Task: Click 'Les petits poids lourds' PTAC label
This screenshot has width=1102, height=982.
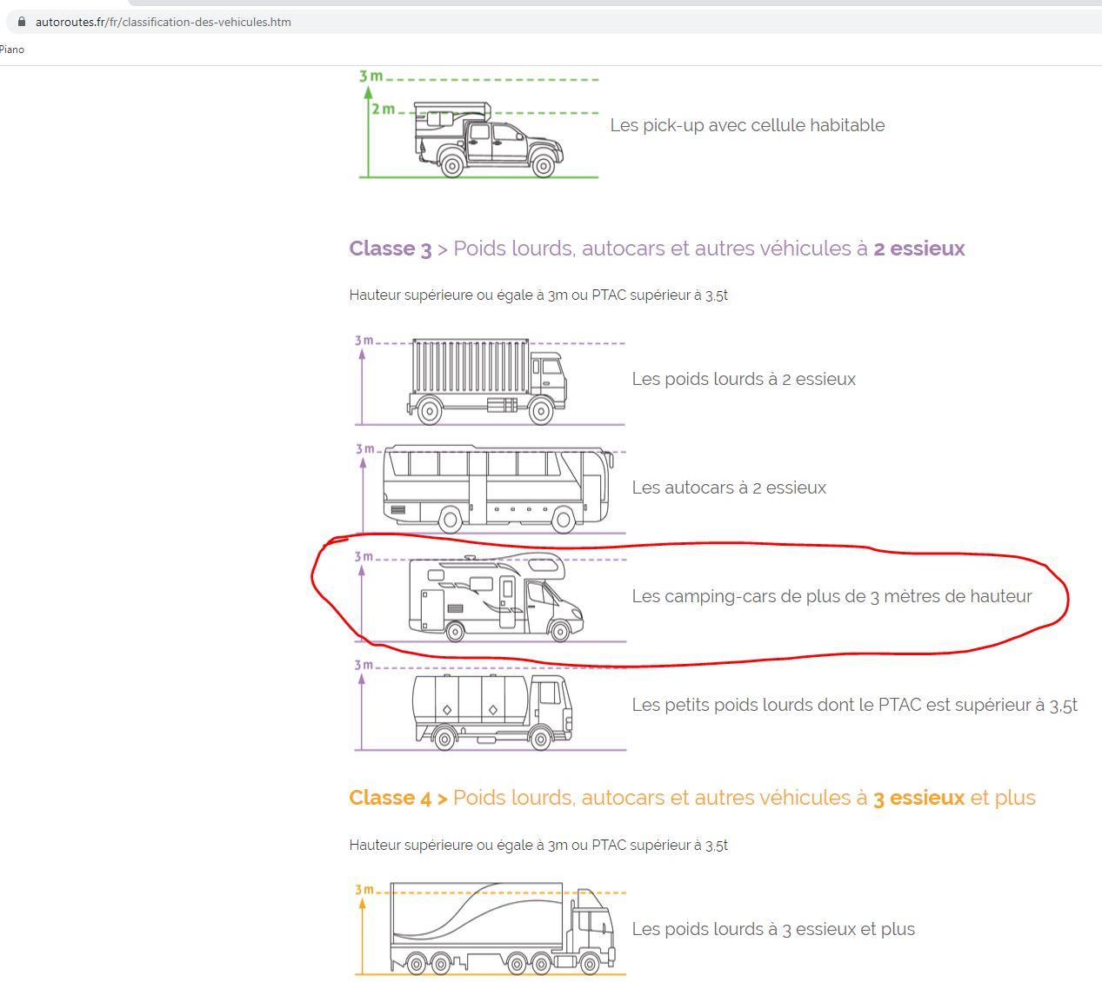Action: tap(854, 705)
